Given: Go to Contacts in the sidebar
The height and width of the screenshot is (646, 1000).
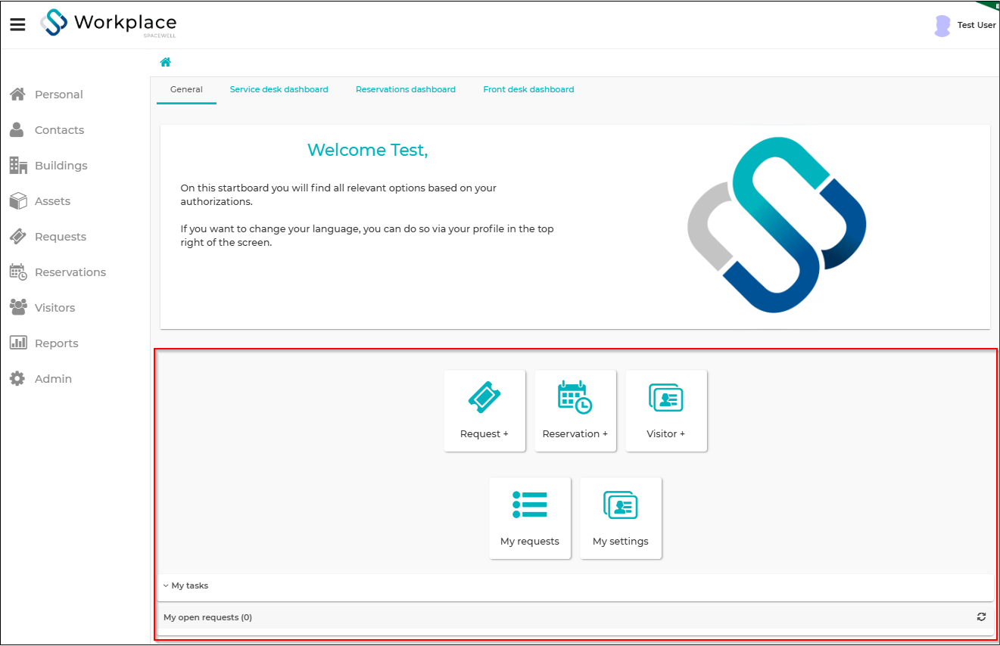Looking at the screenshot, I should click(x=60, y=130).
